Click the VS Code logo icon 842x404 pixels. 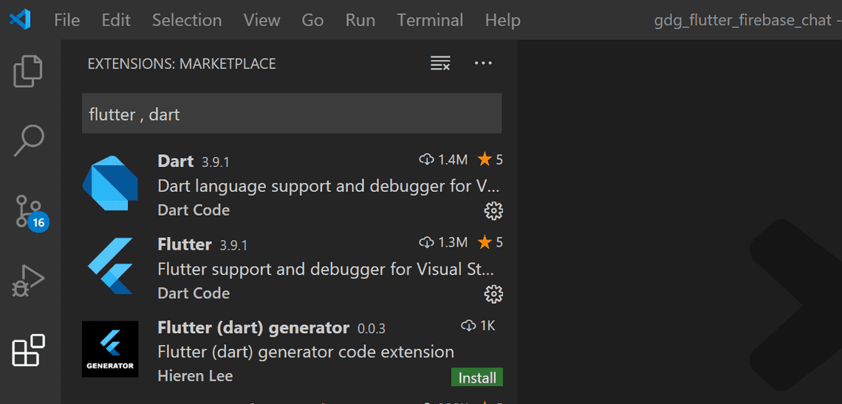click(x=21, y=20)
